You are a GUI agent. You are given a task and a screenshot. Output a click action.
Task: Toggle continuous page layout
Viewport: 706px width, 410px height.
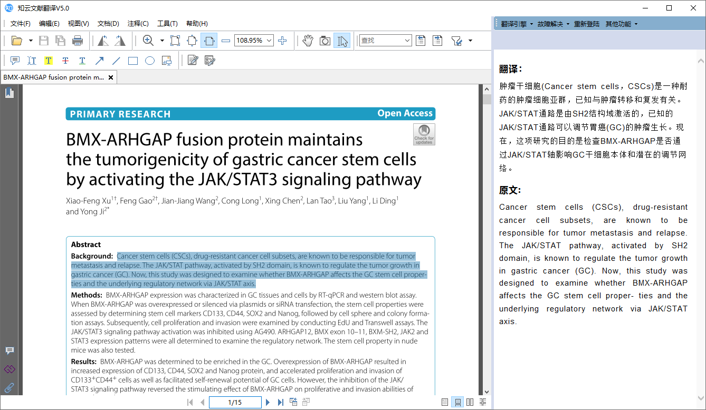click(x=457, y=402)
